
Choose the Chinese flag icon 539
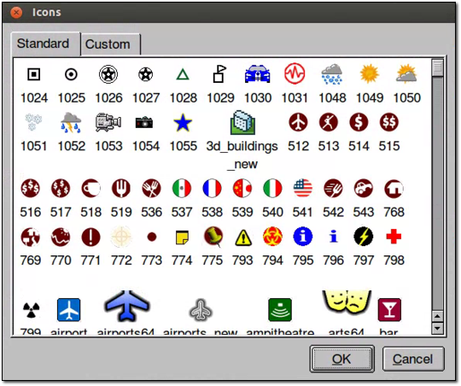point(242,188)
